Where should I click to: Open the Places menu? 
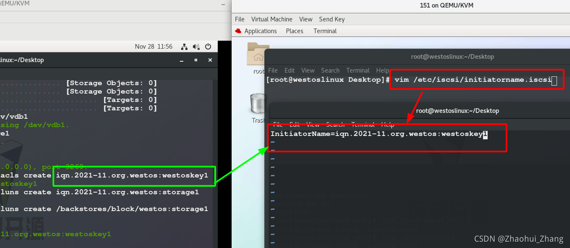pos(294,31)
